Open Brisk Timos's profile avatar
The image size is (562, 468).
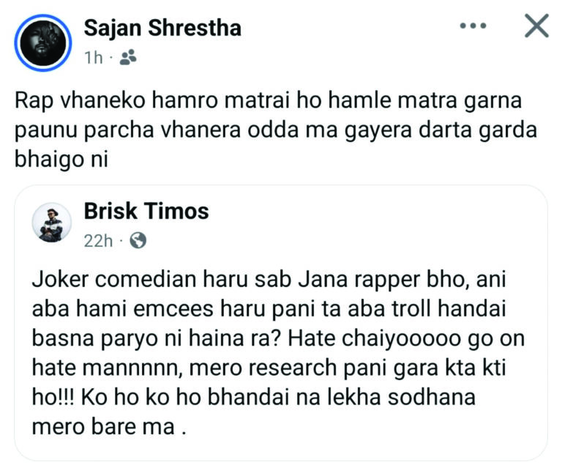[53, 223]
